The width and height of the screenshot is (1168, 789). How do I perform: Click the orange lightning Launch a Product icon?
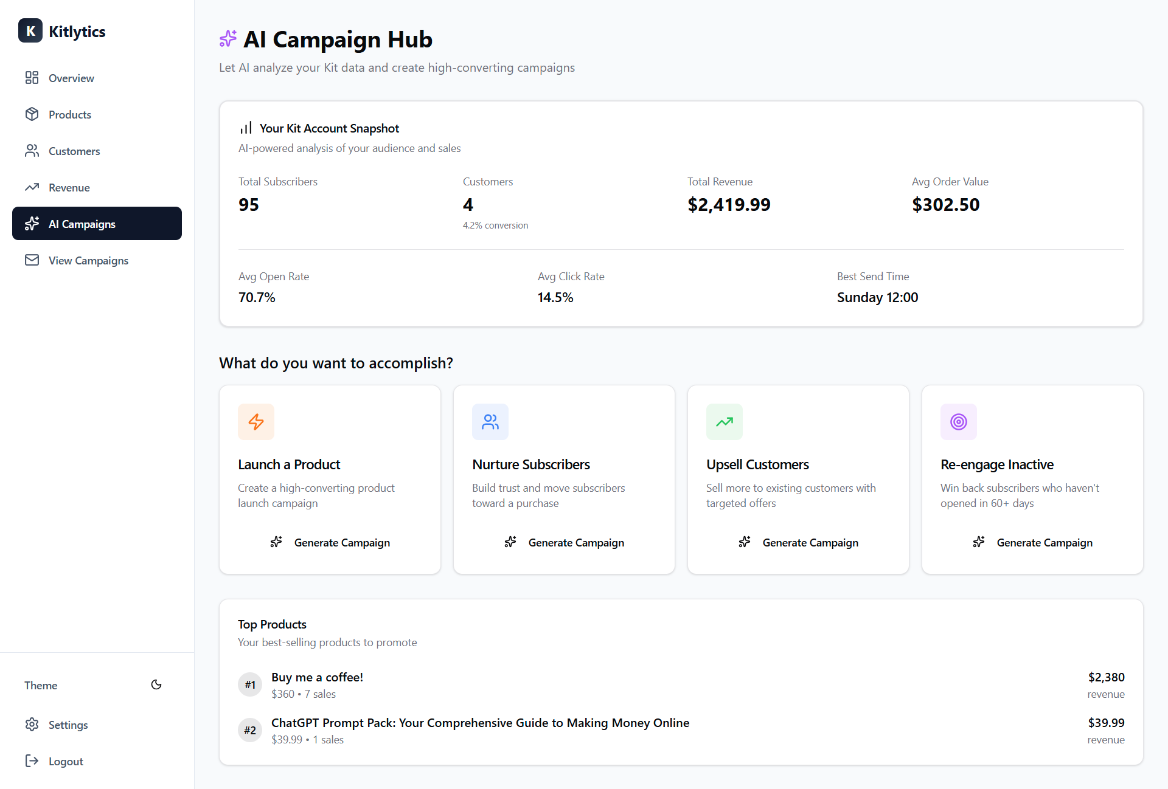coord(256,422)
